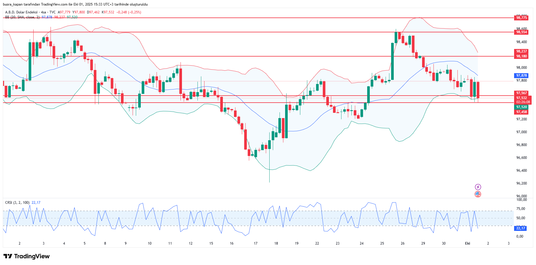Click the 4sa timeframe in chart title
536x265 pixels.
click(44, 12)
